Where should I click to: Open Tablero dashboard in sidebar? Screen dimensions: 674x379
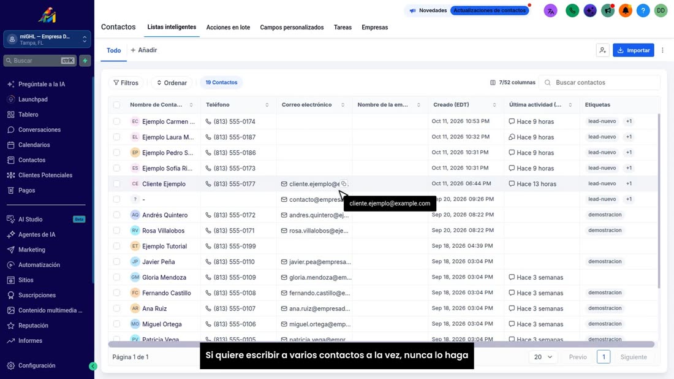[x=28, y=115]
